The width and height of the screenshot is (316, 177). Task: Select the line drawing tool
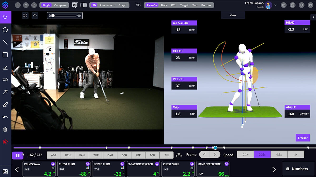tap(5, 42)
